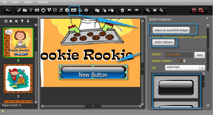Undo the last action with arrow icon
The width and height of the screenshot is (213, 115).
[x=129, y=10]
